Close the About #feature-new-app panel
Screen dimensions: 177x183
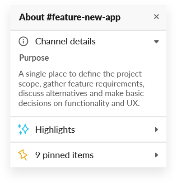click(x=156, y=17)
